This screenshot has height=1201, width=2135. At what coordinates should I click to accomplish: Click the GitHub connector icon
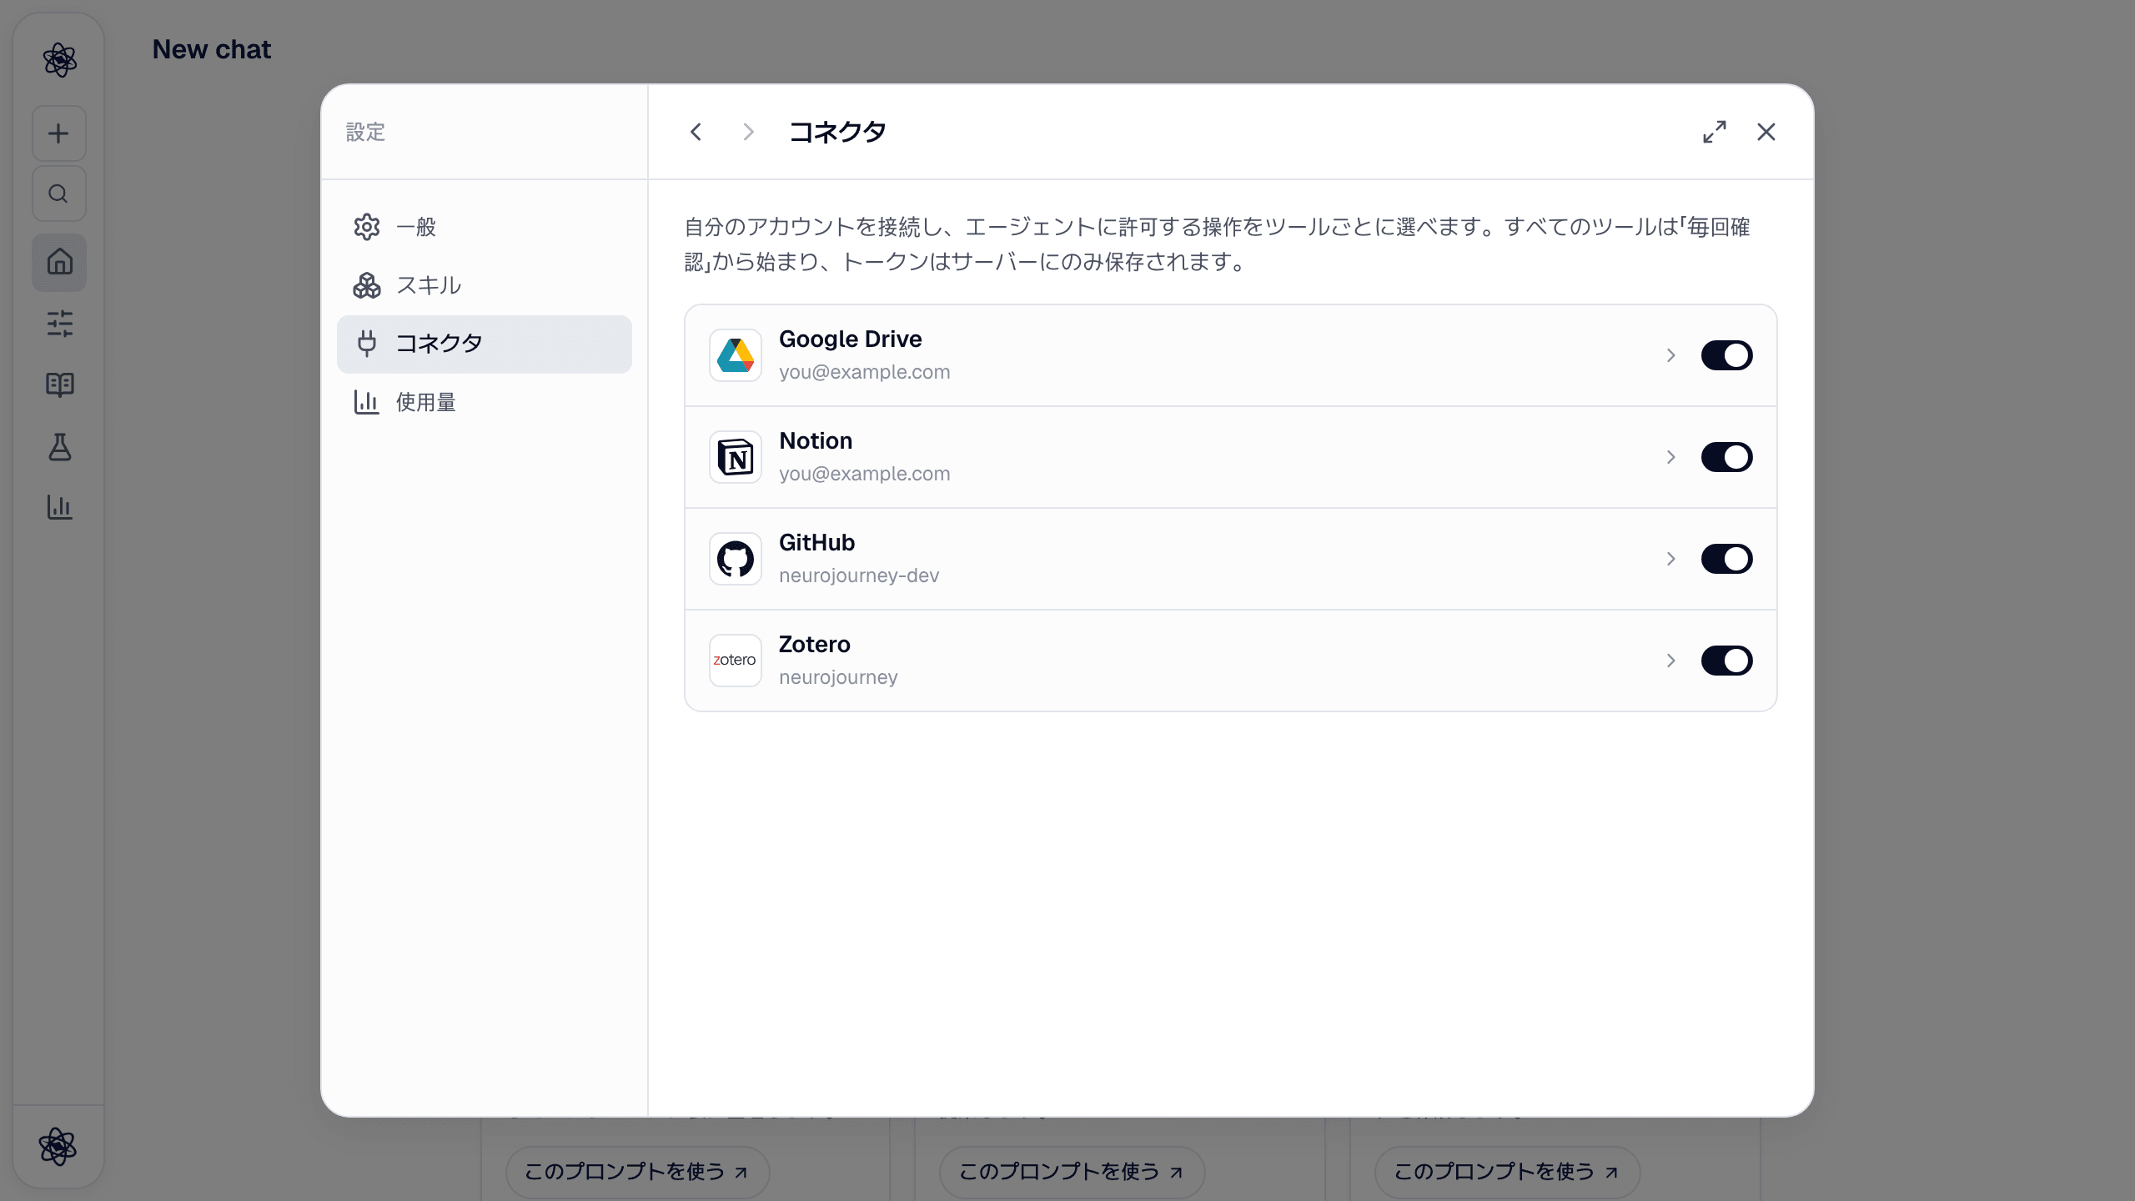pyautogui.click(x=735, y=559)
